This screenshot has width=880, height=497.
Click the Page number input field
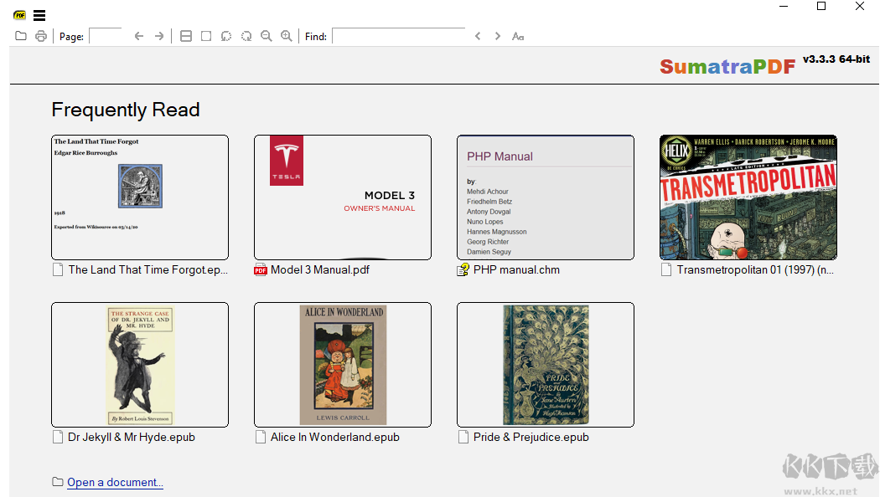click(x=106, y=36)
